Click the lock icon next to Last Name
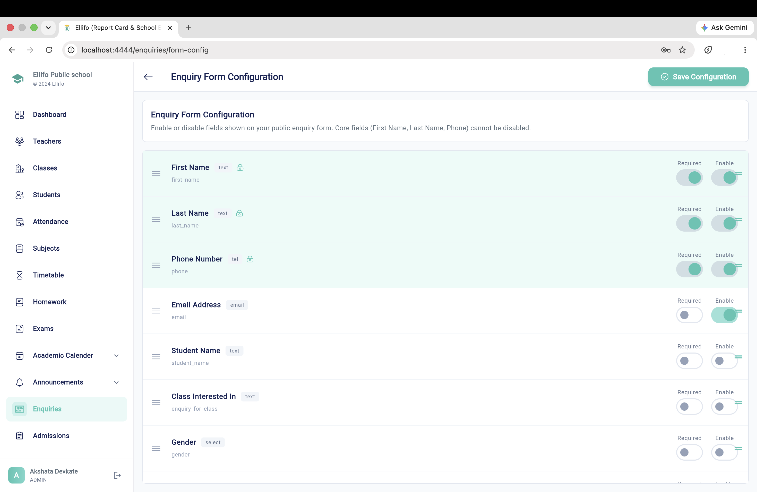Viewport: 757px width, 492px height. (x=239, y=213)
